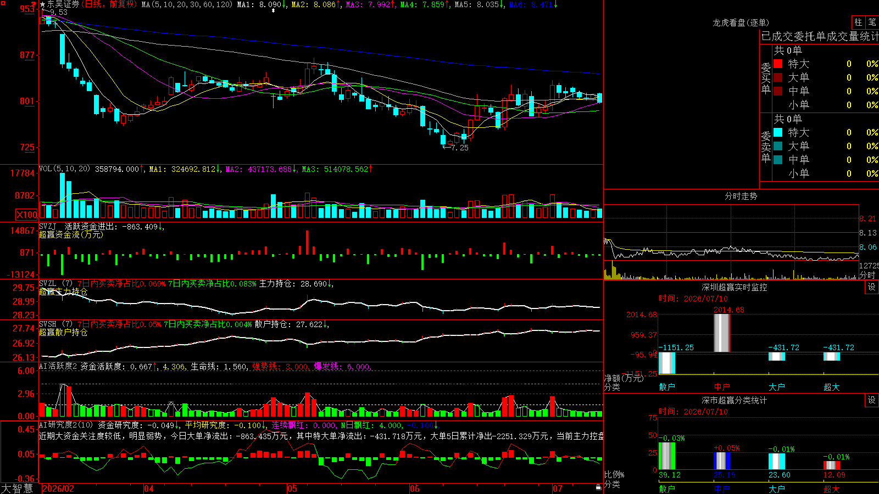Click the teal 大单 sell order swatch

[778, 146]
